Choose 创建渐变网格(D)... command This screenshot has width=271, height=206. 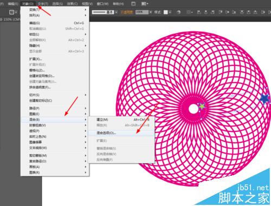pyautogui.click(x=55, y=76)
